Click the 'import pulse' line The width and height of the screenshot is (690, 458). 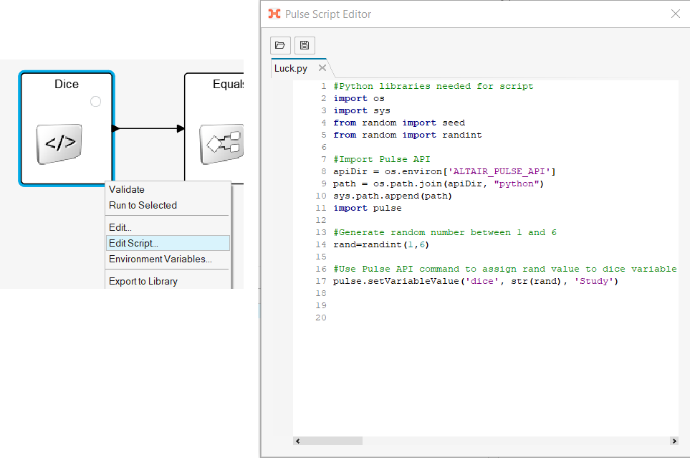(367, 209)
